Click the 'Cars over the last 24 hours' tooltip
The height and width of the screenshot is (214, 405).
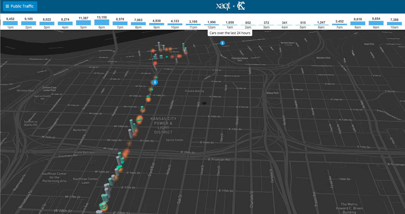coord(230,33)
